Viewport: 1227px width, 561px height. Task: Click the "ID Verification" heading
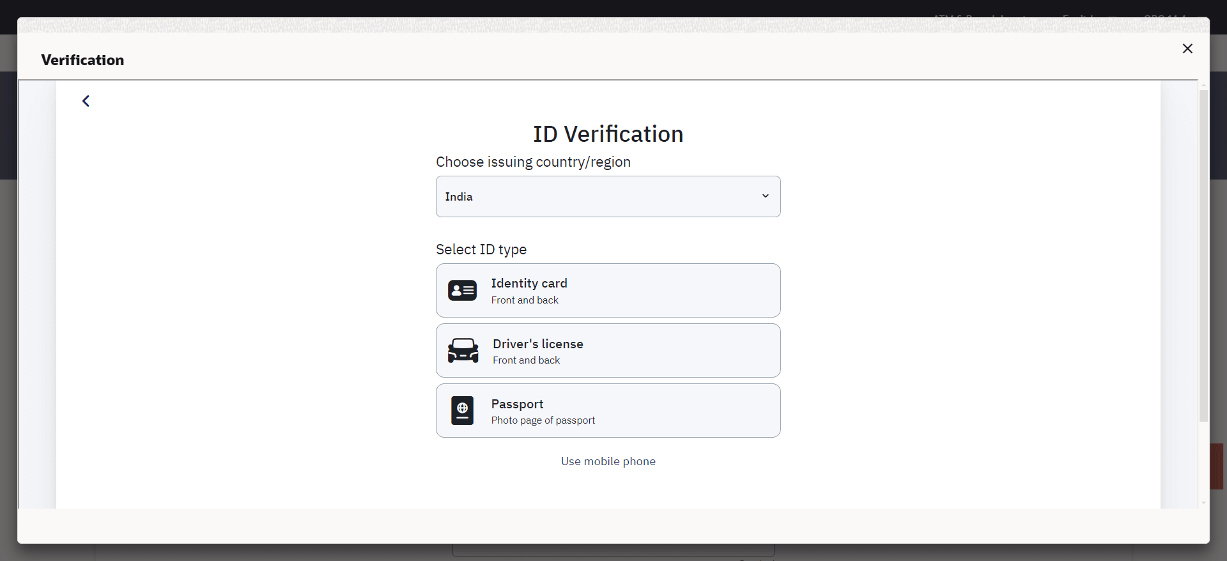tap(608, 134)
